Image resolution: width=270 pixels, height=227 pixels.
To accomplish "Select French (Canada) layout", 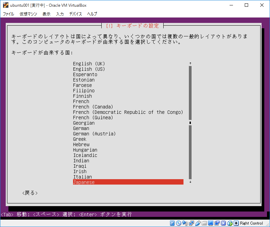I will click(128, 107).
